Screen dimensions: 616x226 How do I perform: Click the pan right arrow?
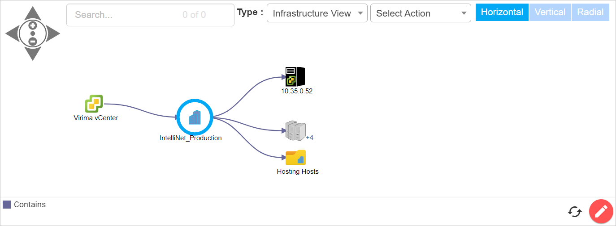click(53, 33)
